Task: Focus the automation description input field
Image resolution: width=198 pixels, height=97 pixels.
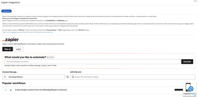Action: coord(92,62)
